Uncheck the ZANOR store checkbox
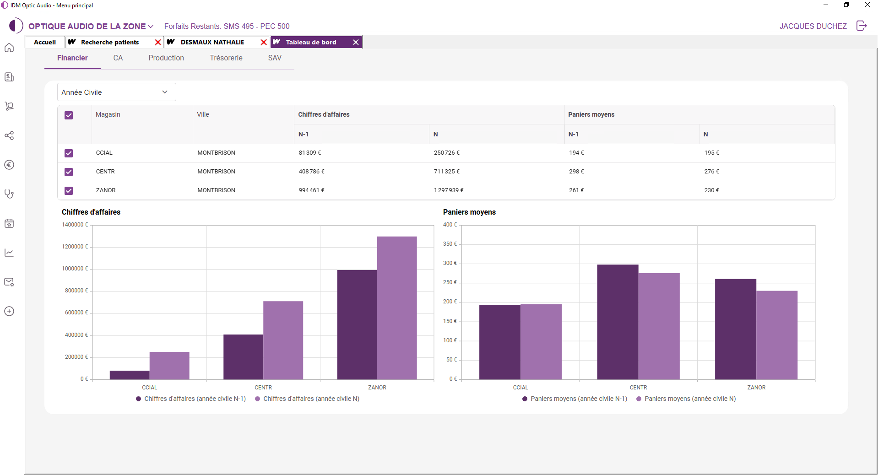This screenshot has height=475, width=878. click(x=68, y=191)
